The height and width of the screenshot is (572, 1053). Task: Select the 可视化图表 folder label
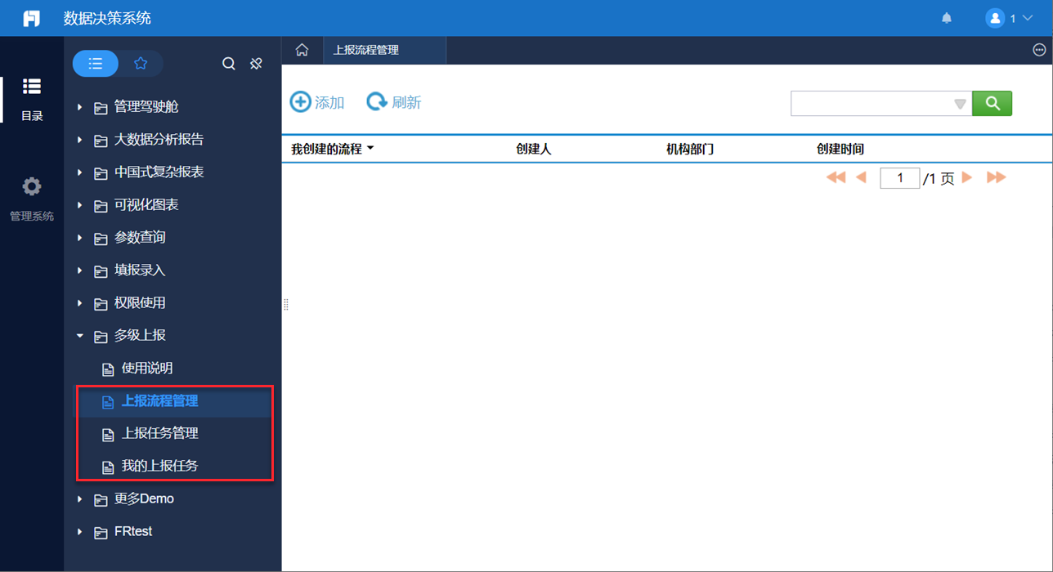[x=146, y=205]
